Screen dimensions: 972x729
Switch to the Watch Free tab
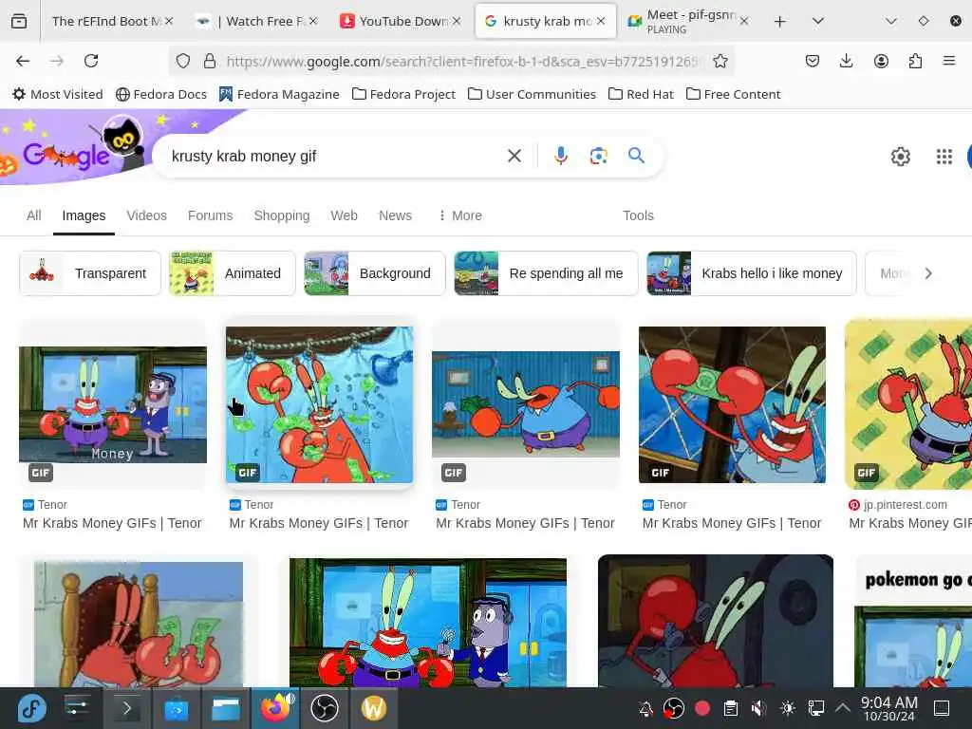coord(257,21)
